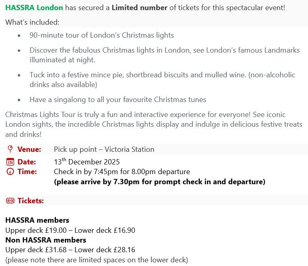
Task: Click the bold 'HASSRA members' heading
Action: click(37, 220)
